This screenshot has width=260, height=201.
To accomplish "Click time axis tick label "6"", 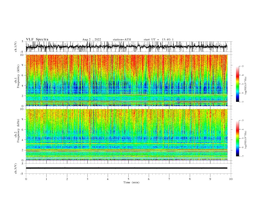I will point(149,179).
